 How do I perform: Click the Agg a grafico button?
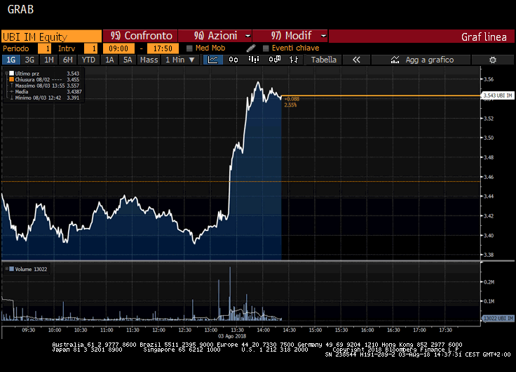point(421,60)
